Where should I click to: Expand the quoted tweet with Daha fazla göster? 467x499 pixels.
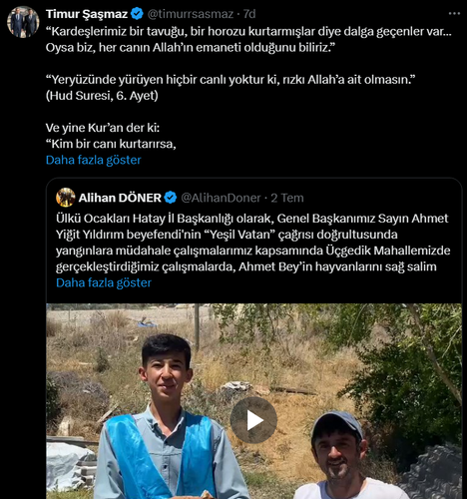coord(104,282)
